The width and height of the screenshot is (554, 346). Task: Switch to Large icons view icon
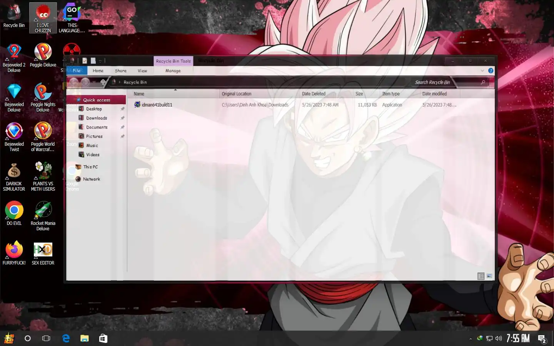[x=489, y=276]
